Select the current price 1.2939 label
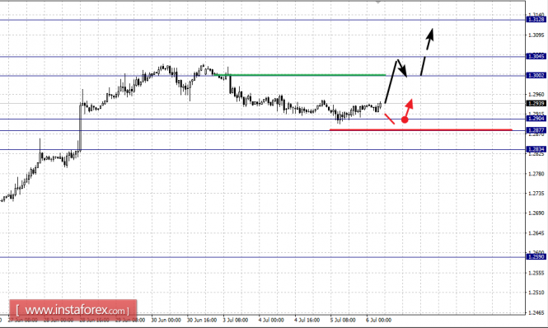548x328 pixels. pyautogui.click(x=536, y=104)
